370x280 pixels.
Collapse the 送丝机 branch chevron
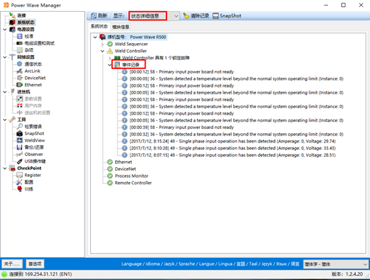[5, 92]
